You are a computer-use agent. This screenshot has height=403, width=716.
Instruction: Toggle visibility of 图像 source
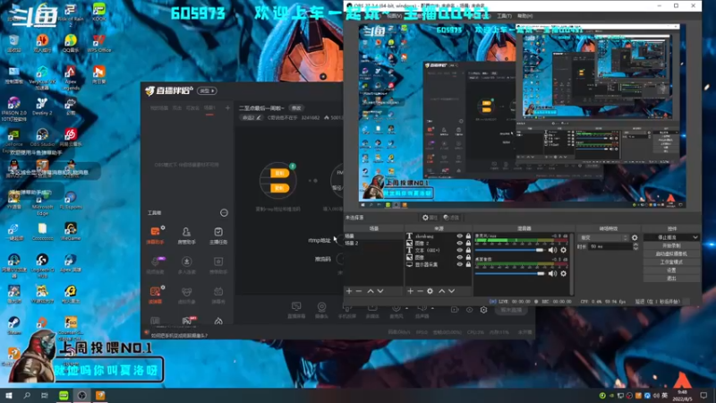(x=460, y=257)
